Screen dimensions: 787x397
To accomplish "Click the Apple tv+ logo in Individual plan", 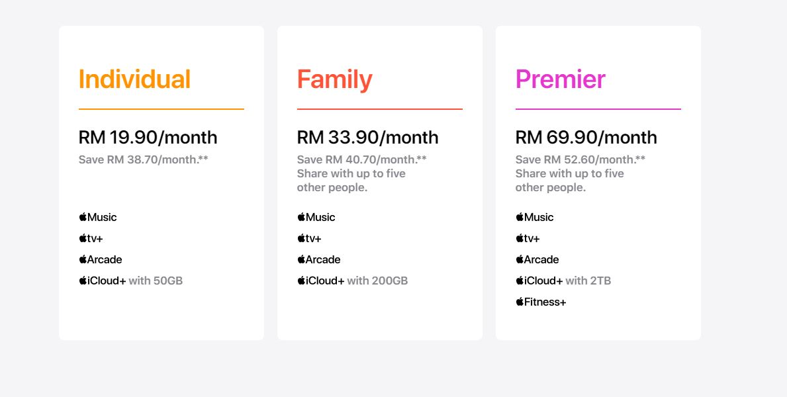I will coord(91,238).
